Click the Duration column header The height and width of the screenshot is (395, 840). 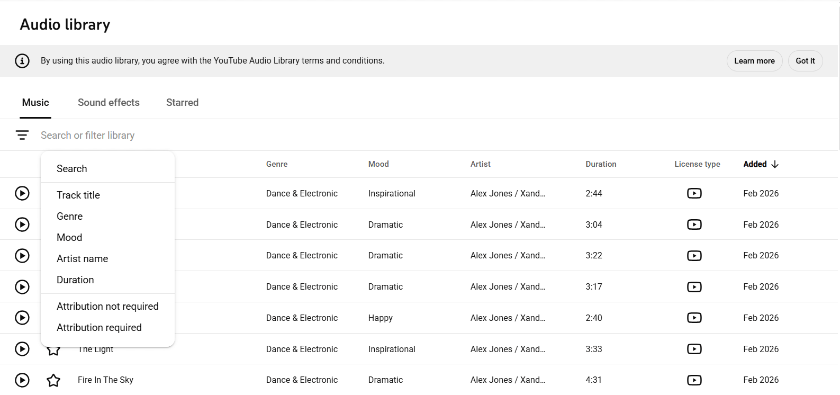tap(601, 164)
